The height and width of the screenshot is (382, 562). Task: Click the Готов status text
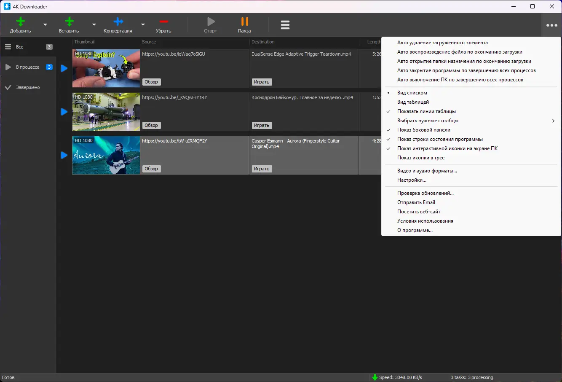coord(8,377)
